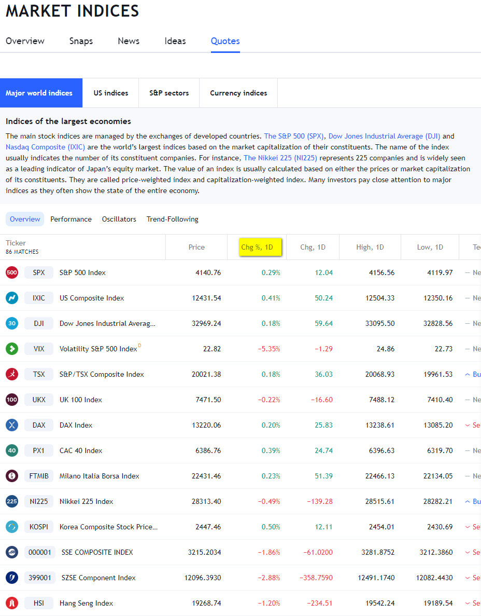
Task: Open the KOSPI ticker badge
Action: coord(39,527)
